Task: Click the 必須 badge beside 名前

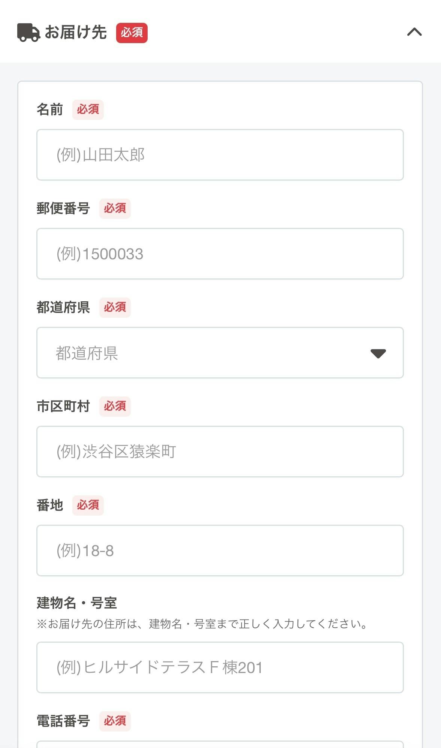Action: coord(88,110)
